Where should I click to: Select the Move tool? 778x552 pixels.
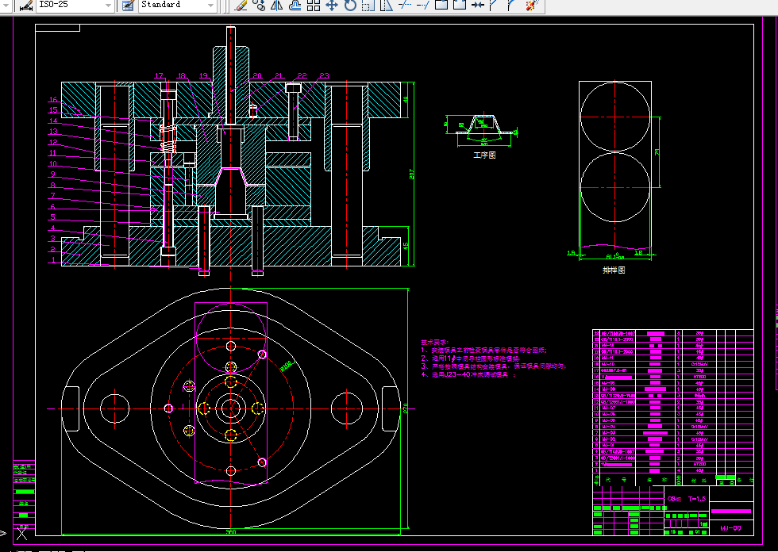click(332, 6)
